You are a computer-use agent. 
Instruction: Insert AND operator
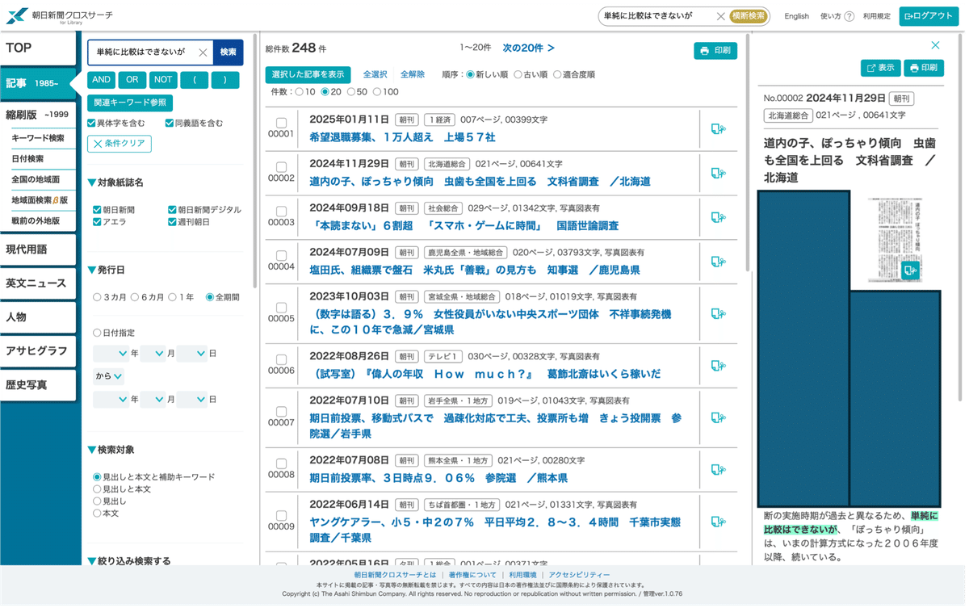[101, 80]
